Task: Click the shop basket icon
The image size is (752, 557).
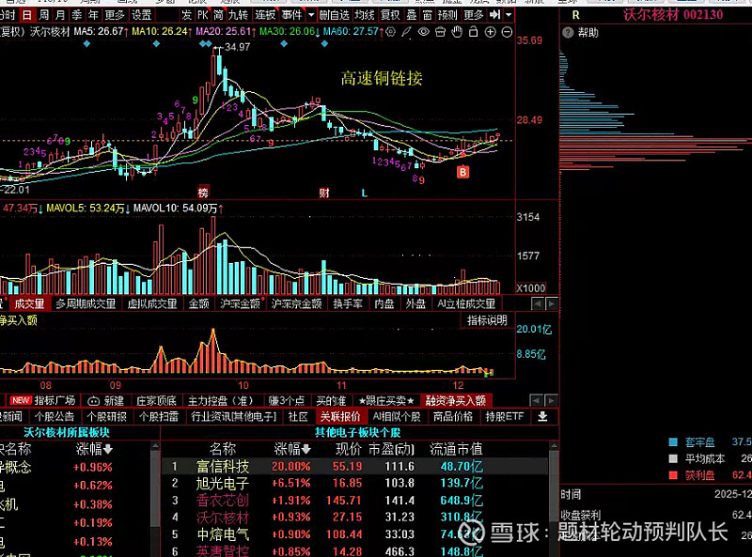Action: pyautogui.click(x=440, y=32)
